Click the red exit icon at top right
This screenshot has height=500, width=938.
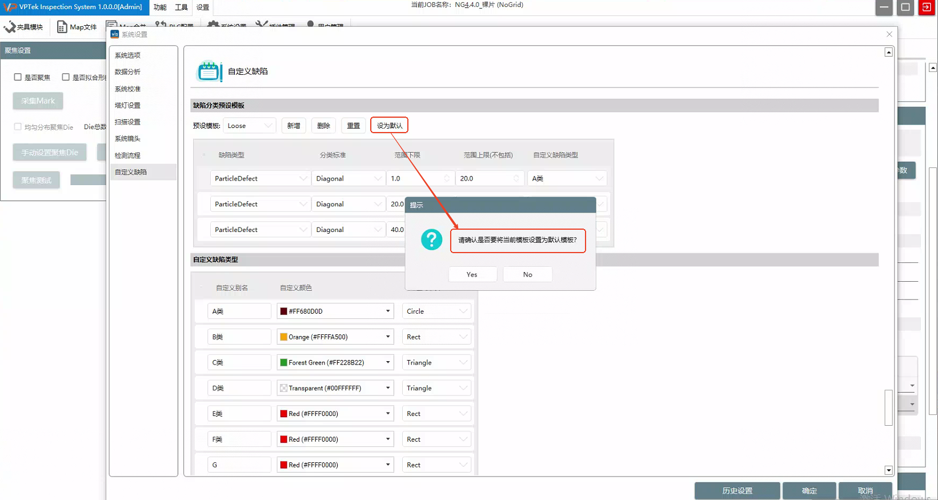926,7
